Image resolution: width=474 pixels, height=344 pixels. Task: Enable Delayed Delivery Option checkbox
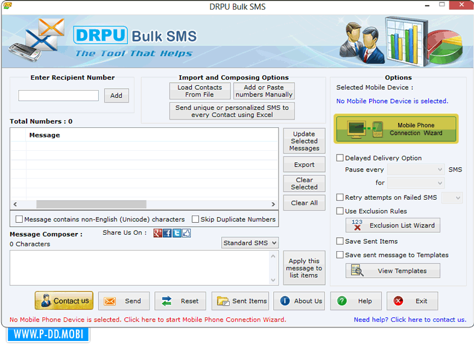[340, 158]
